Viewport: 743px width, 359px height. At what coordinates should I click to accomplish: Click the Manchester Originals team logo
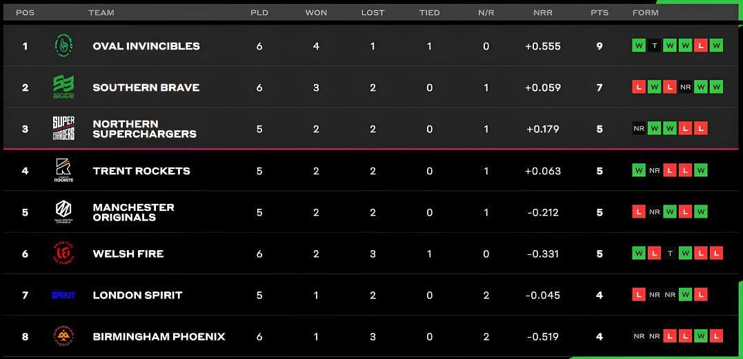pos(63,212)
